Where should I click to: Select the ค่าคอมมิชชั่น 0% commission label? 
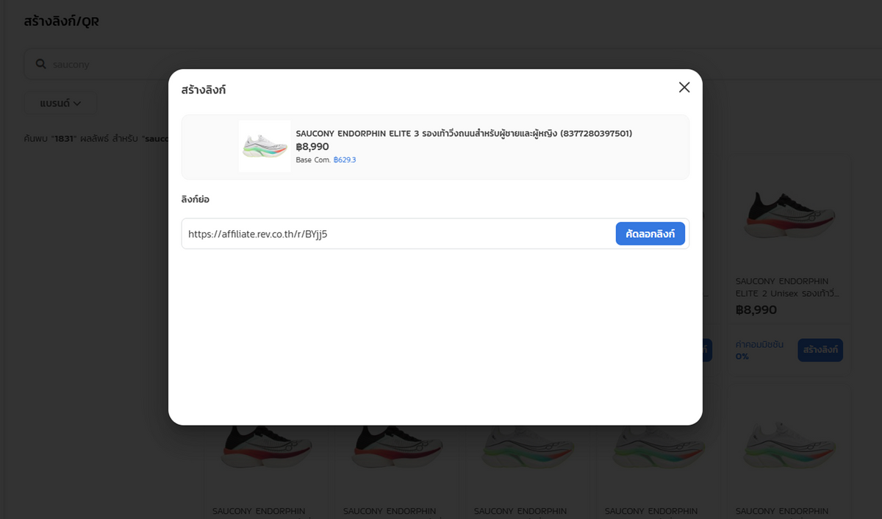[759, 350]
